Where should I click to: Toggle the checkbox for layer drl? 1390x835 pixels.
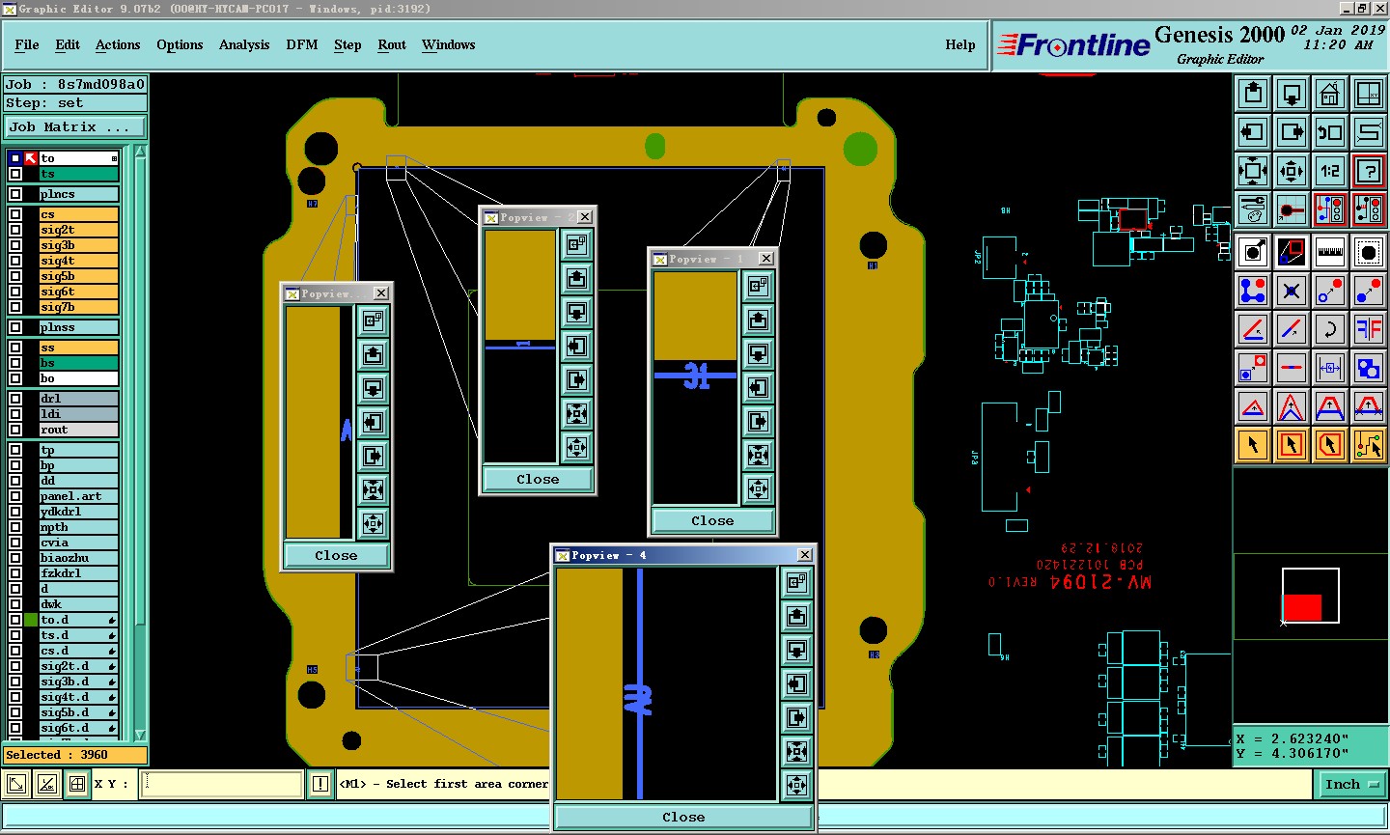pos(15,399)
